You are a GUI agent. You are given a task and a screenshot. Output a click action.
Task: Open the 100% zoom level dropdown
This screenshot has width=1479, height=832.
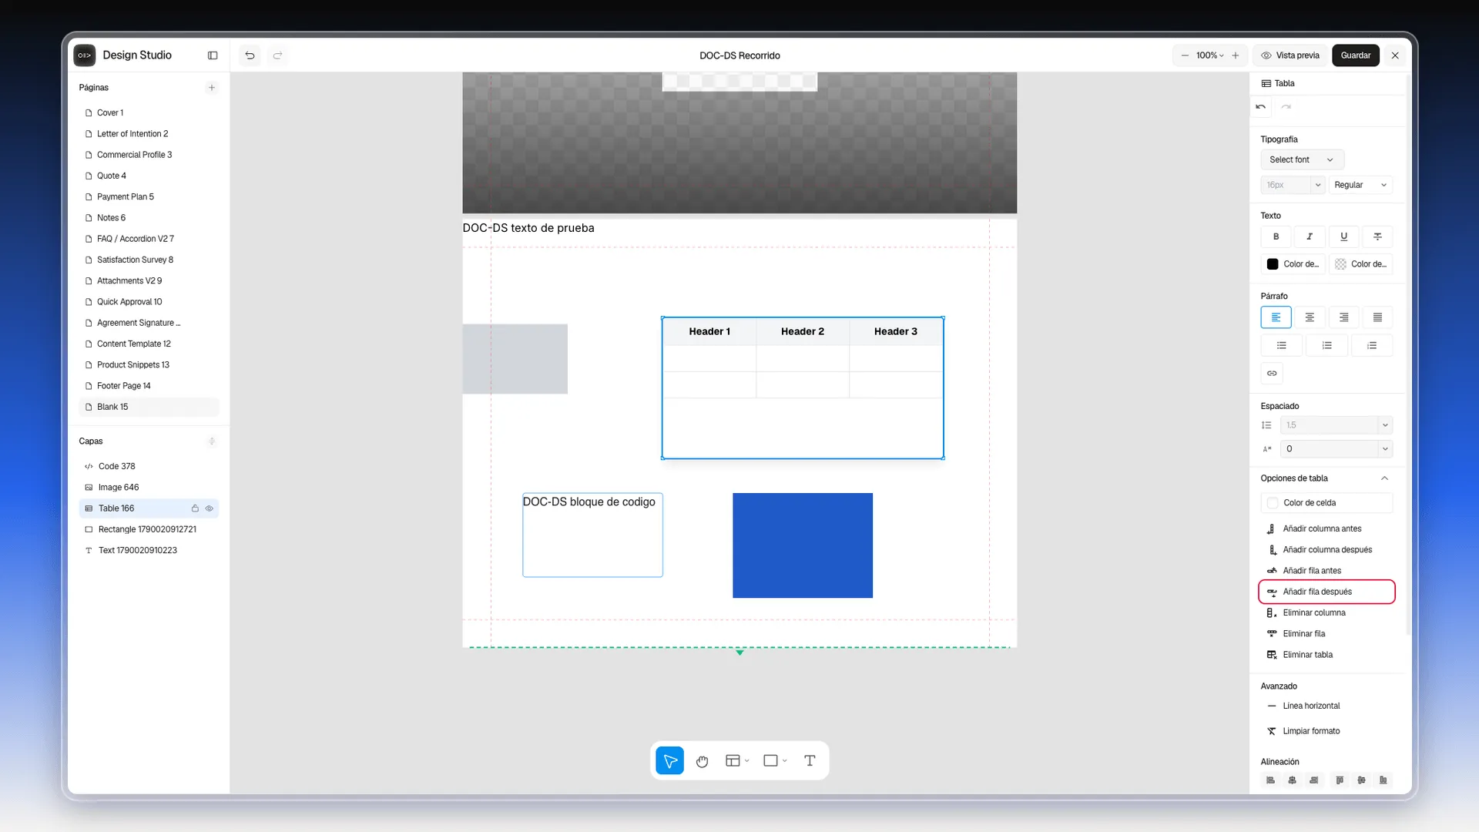coord(1209,55)
